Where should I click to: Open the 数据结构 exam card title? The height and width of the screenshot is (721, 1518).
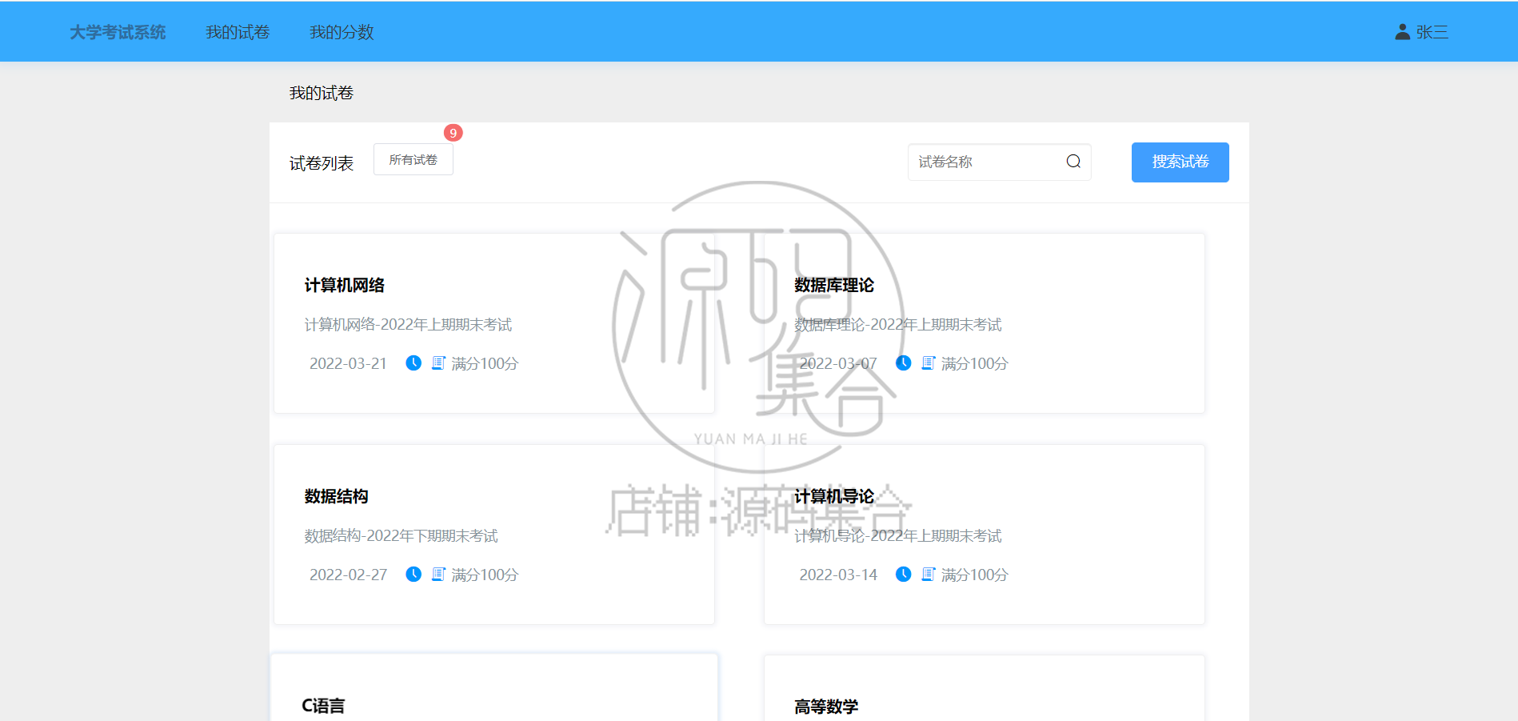(337, 496)
